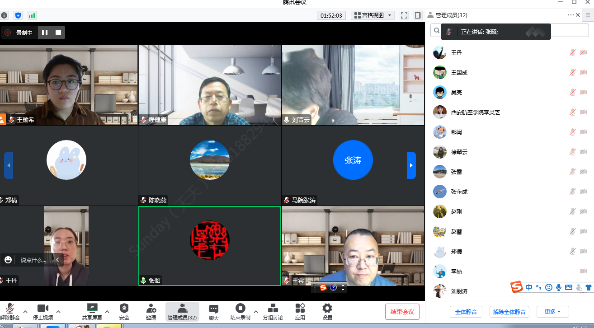
Task: Click the red 结束会议 button
Action: [402, 312]
